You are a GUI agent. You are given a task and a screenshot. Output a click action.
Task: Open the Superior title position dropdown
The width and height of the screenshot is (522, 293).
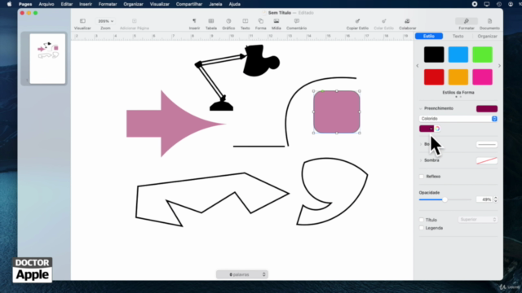[478, 220]
